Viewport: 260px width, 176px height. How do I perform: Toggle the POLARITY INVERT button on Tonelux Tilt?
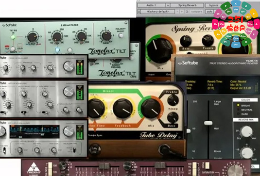tap(121, 35)
